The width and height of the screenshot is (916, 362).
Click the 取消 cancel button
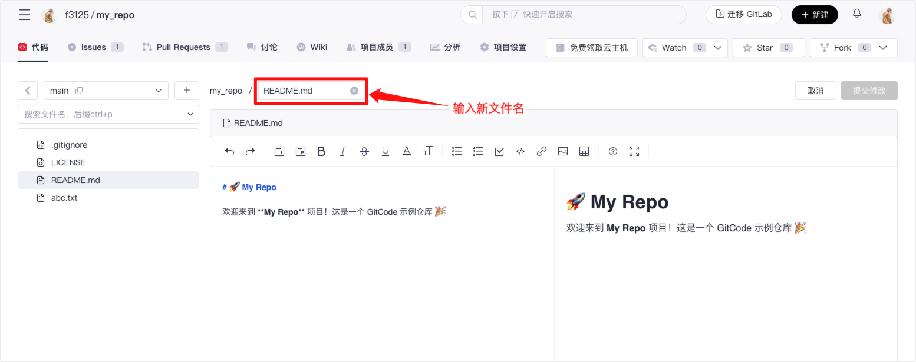click(815, 91)
